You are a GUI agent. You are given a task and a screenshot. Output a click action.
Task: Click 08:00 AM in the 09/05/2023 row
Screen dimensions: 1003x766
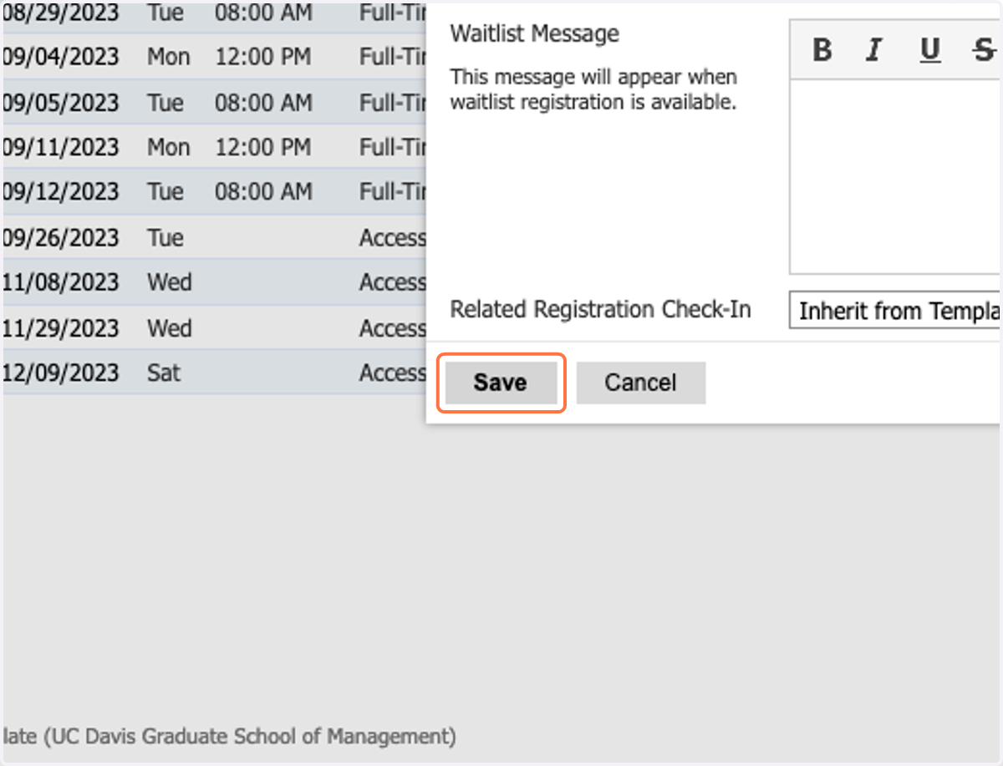(x=262, y=102)
